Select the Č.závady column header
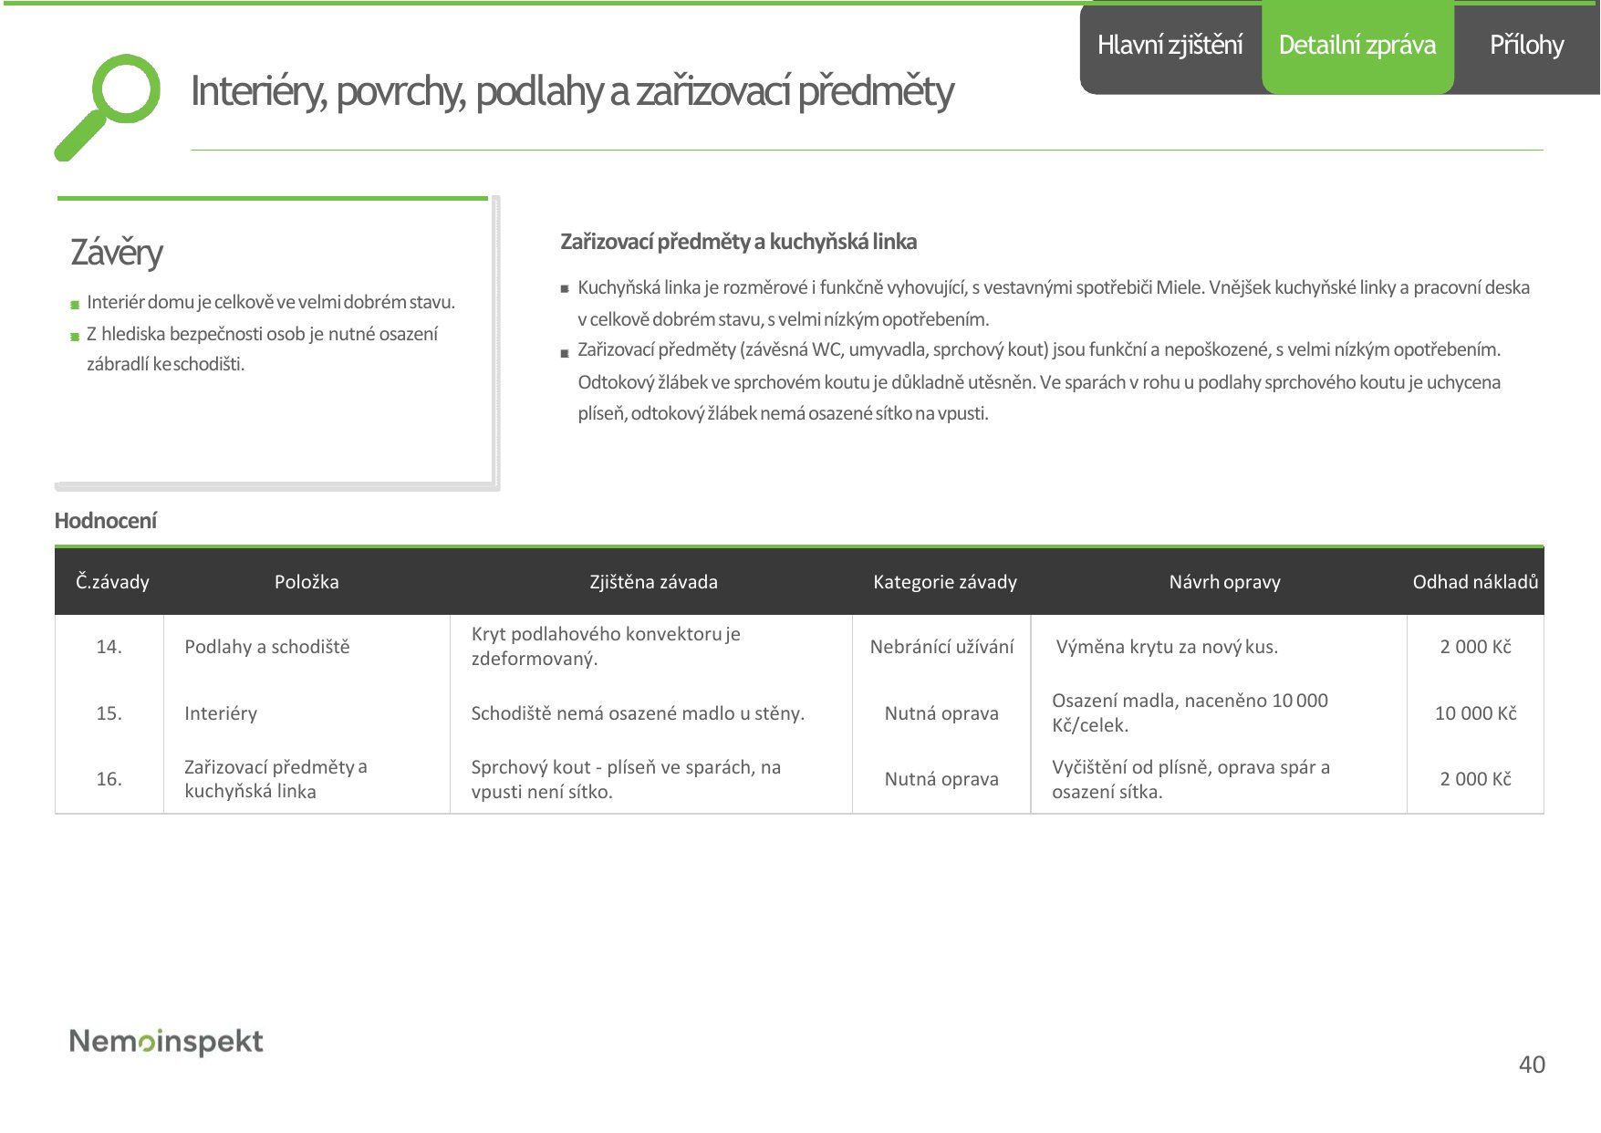 pyautogui.click(x=112, y=582)
